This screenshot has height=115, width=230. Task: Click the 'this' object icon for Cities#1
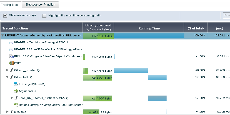(16, 84)
